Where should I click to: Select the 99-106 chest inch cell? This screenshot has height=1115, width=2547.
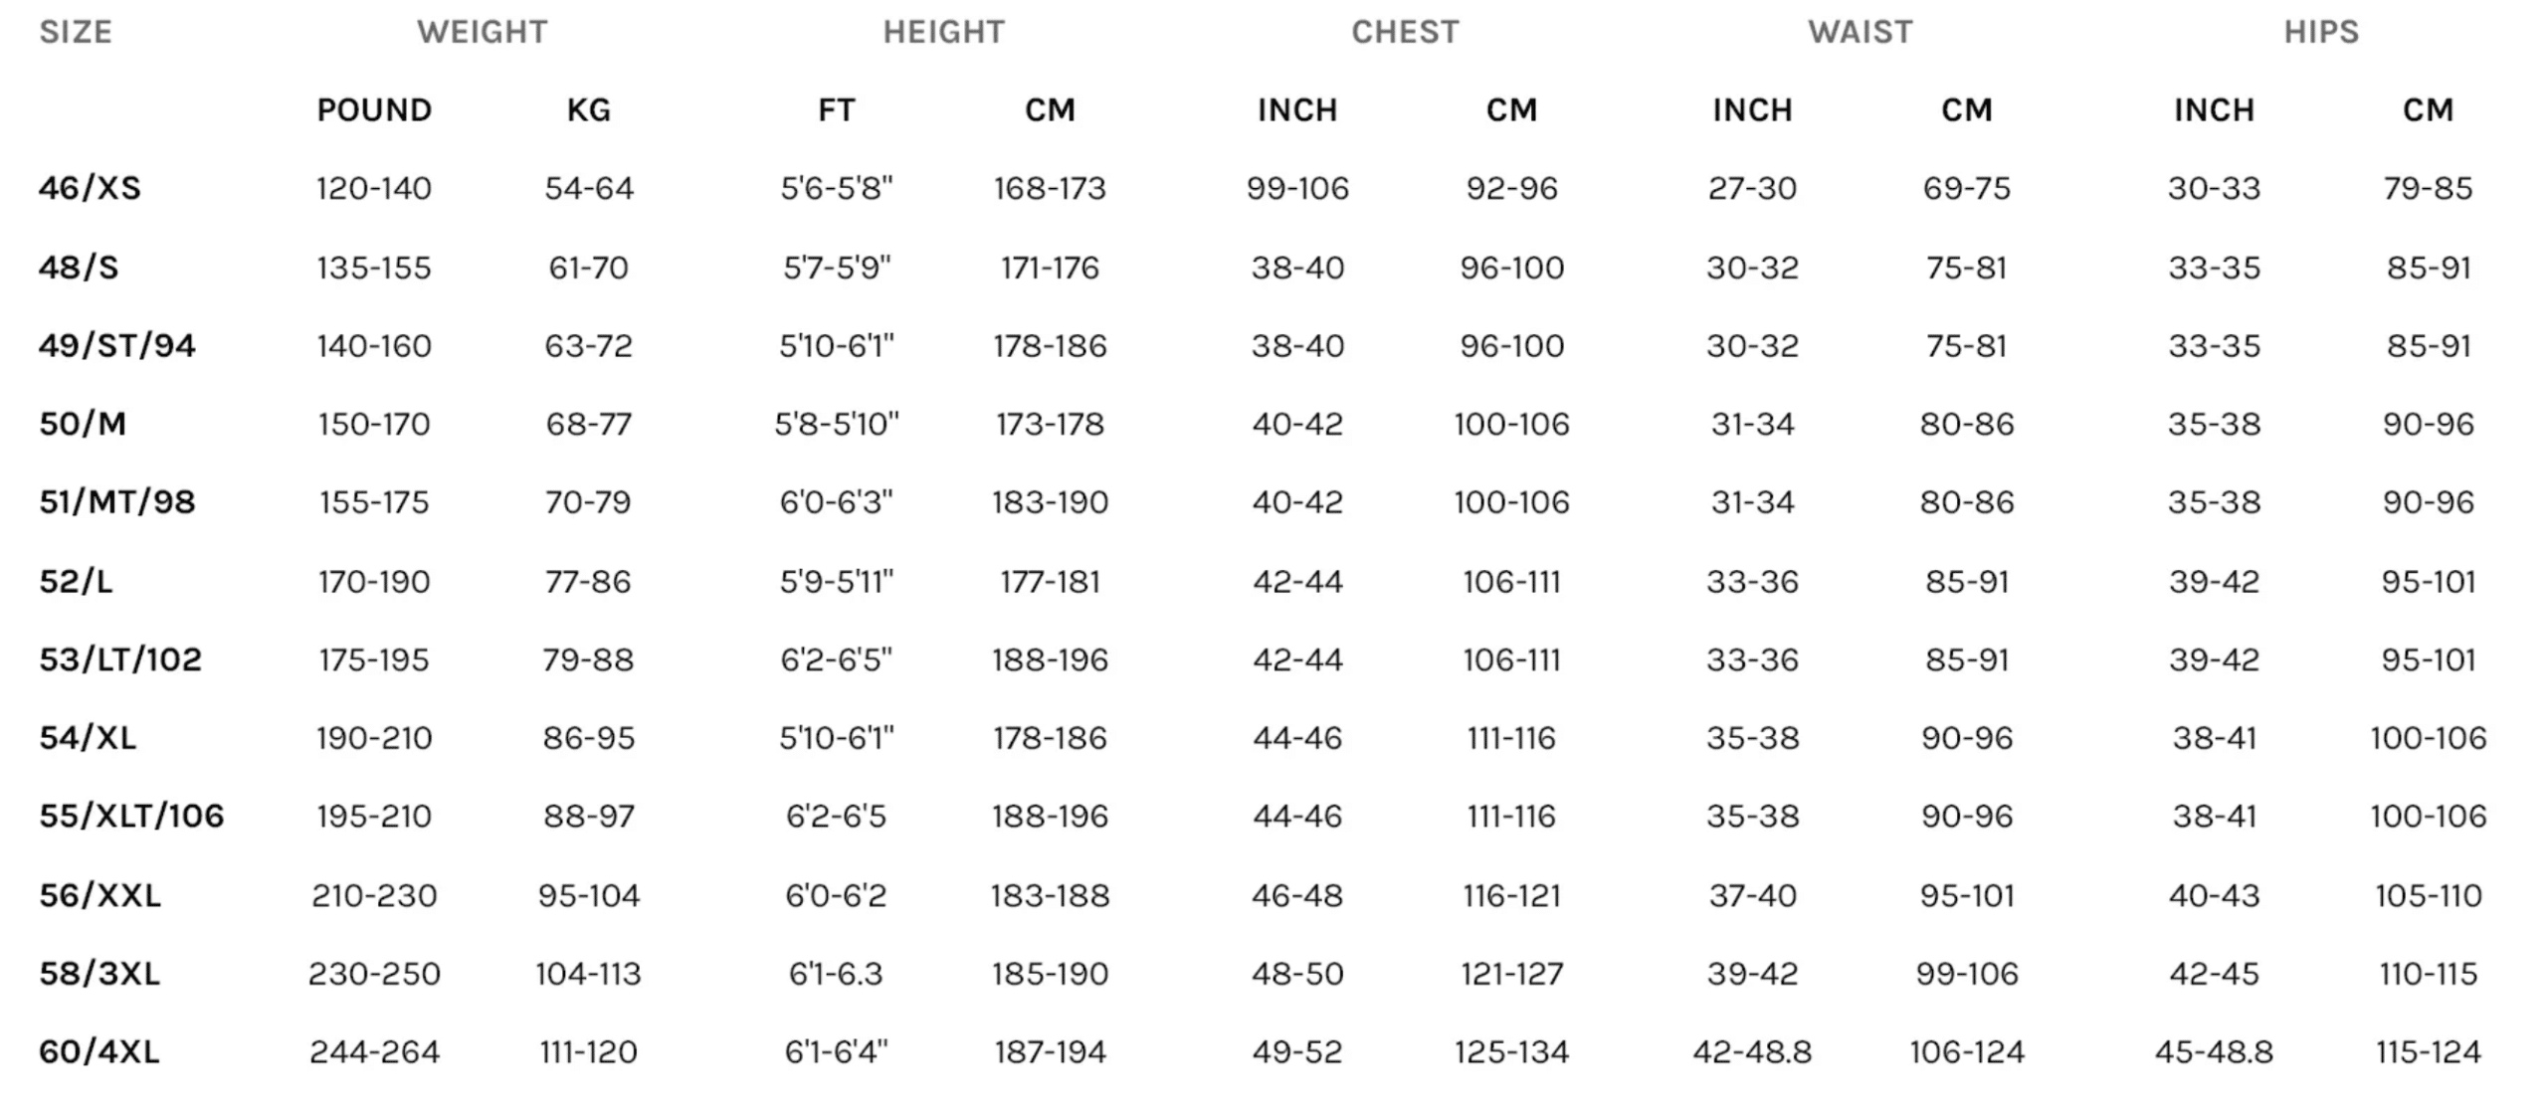pyautogui.click(x=1297, y=188)
